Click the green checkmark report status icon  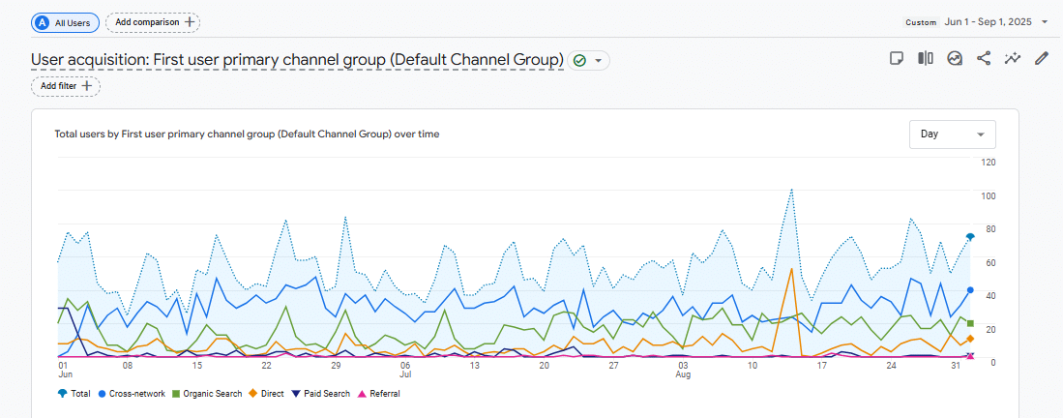click(x=579, y=60)
